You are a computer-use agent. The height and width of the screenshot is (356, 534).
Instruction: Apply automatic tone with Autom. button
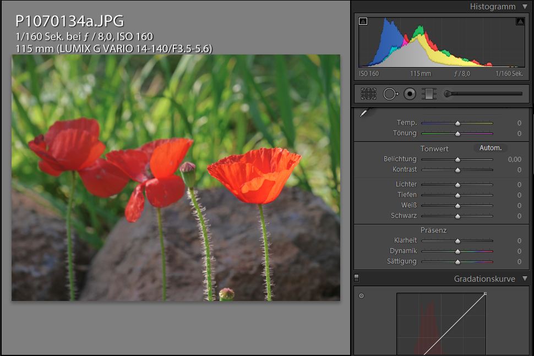pyautogui.click(x=491, y=148)
